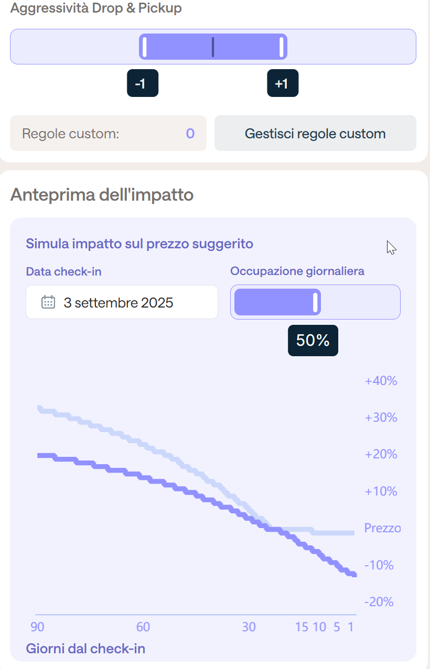430x669 pixels.
Task: Click the 3 settembre 2025 date text
Action: [119, 303]
